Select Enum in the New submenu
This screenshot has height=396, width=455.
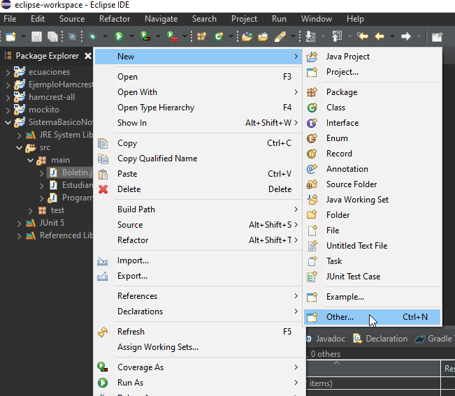click(x=373, y=138)
